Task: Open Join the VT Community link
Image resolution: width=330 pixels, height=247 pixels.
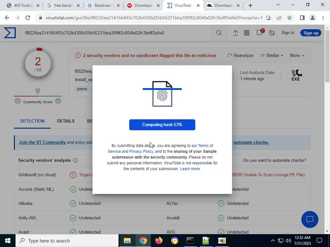Action: tap(42, 142)
